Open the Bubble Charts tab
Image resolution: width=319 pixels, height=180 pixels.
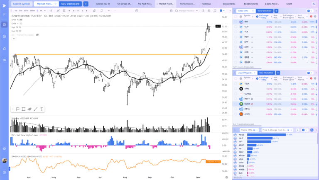pos(250,4)
